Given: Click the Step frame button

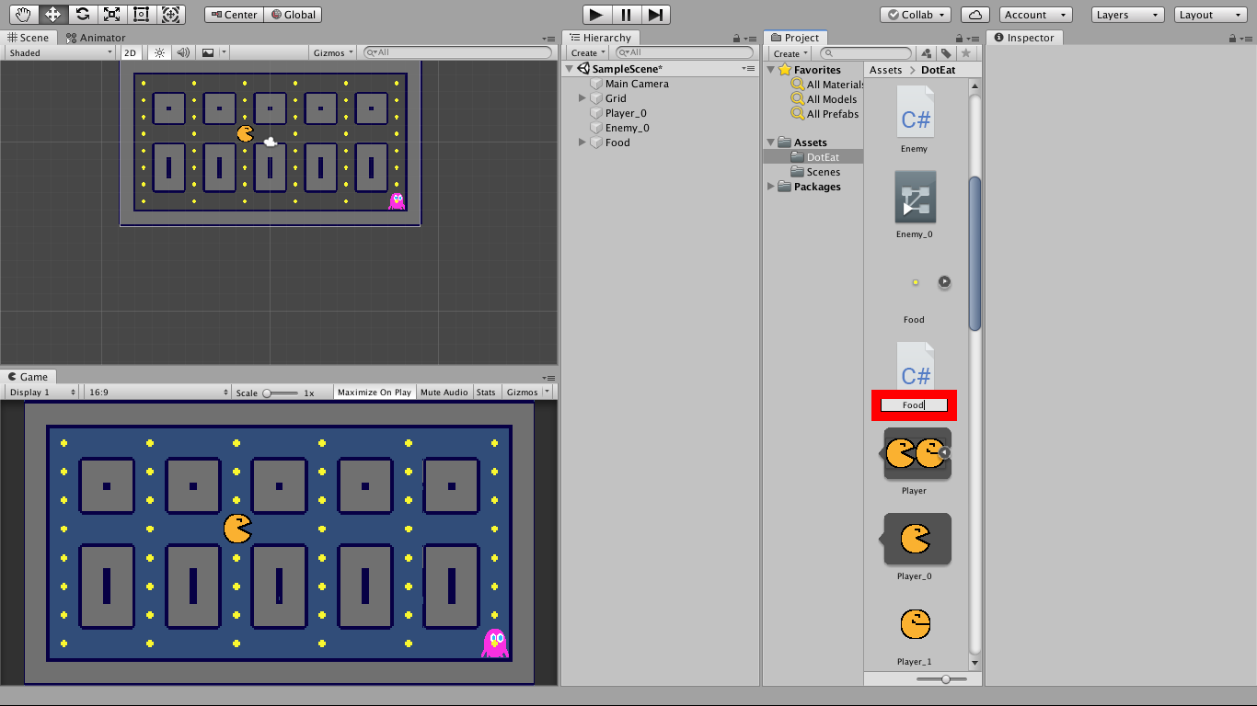Looking at the screenshot, I should [x=655, y=15].
